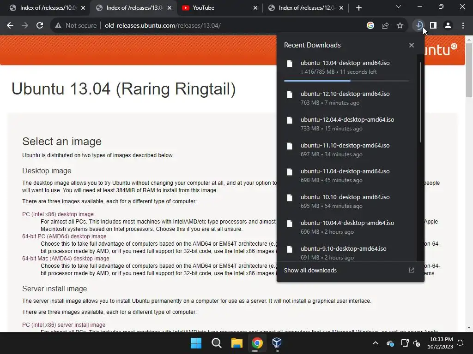The height and width of the screenshot is (354, 473).
Task: Bookmark this page with the star
Action: [400, 26]
